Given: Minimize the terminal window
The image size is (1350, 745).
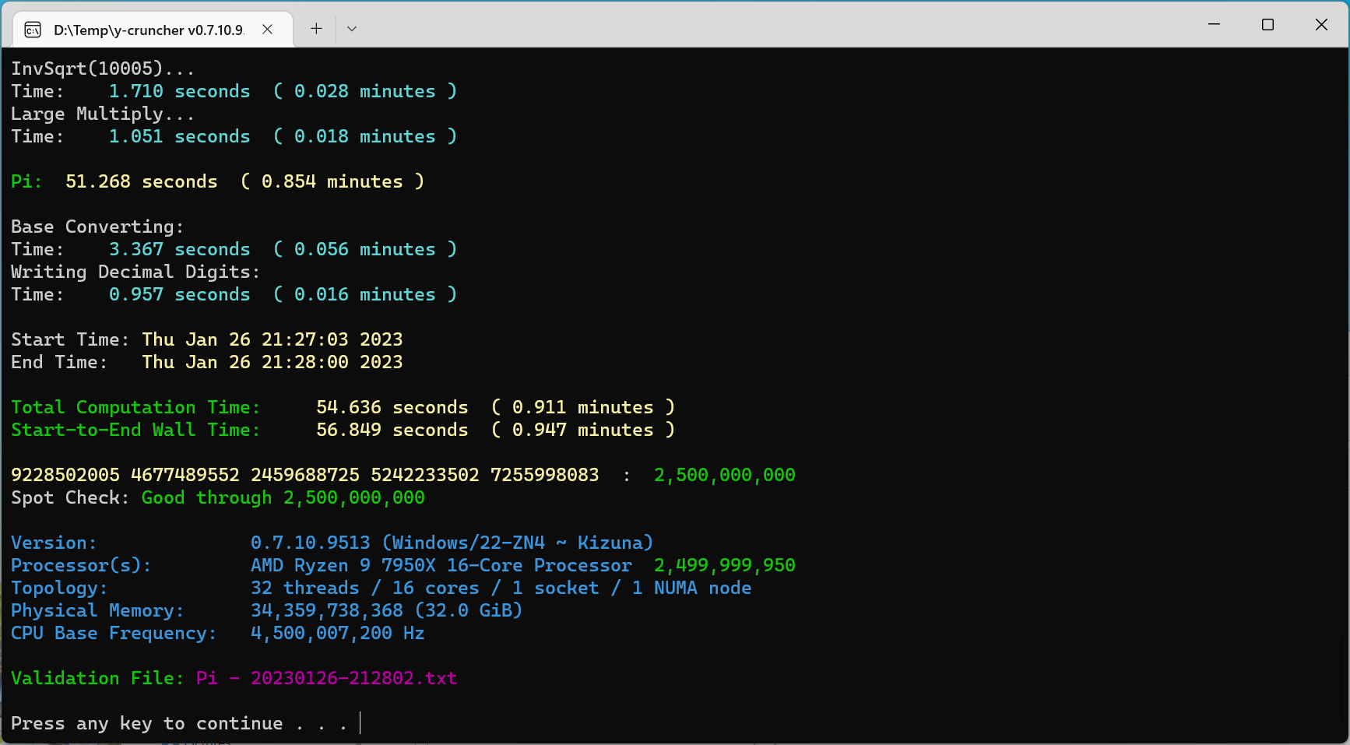Looking at the screenshot, I should (1214, 25).
